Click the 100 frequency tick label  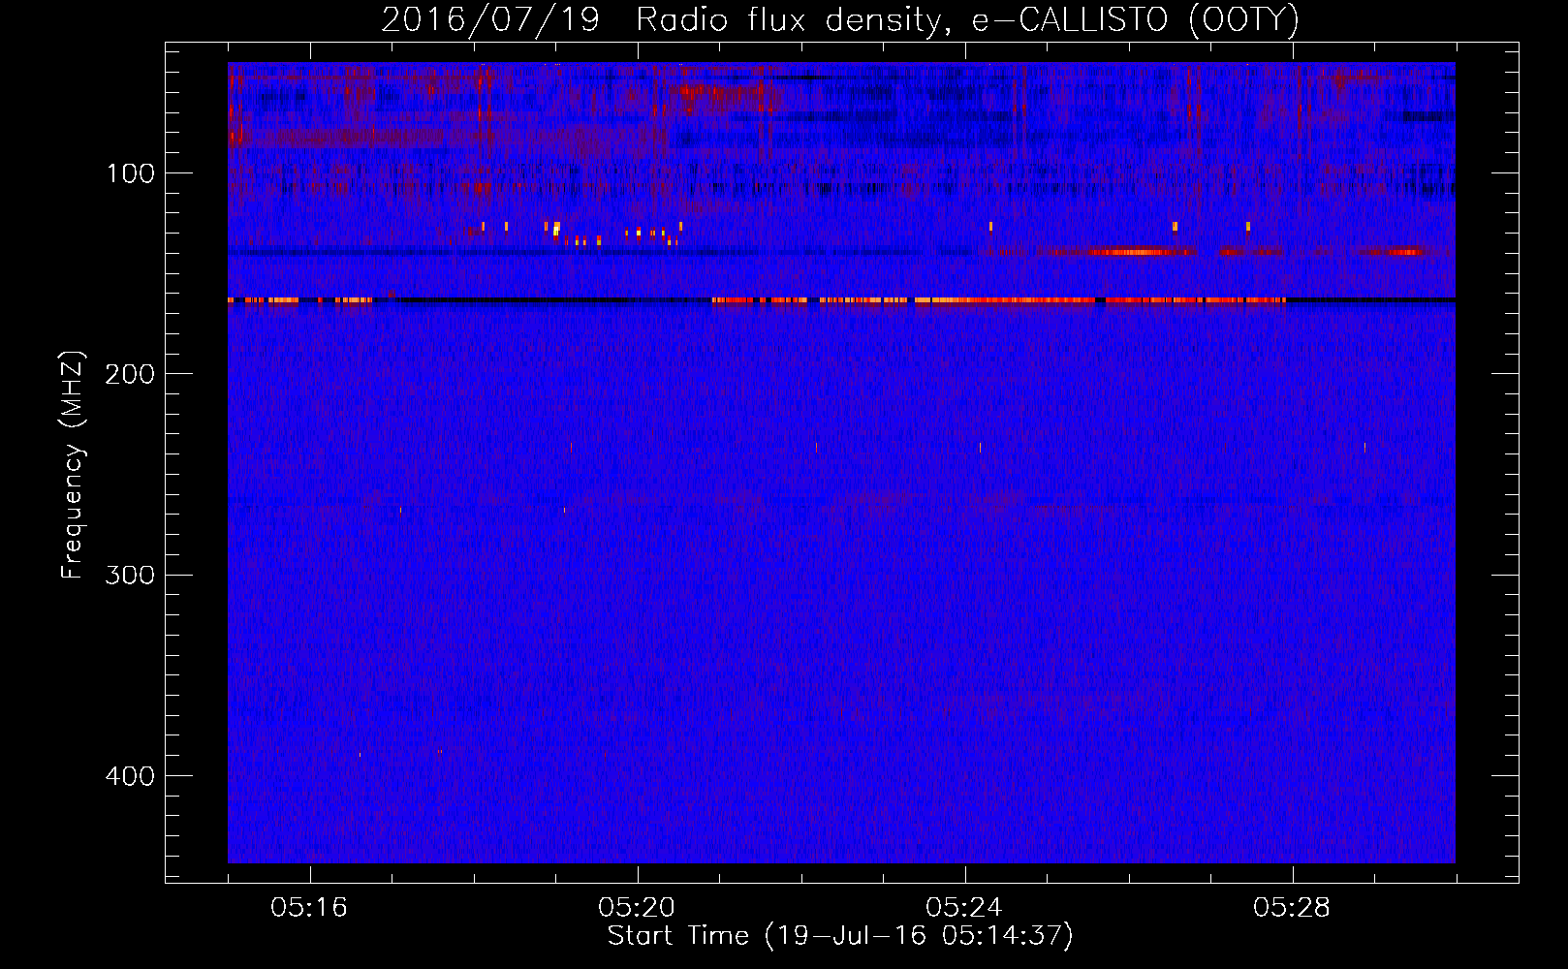[x=131, y=173]
